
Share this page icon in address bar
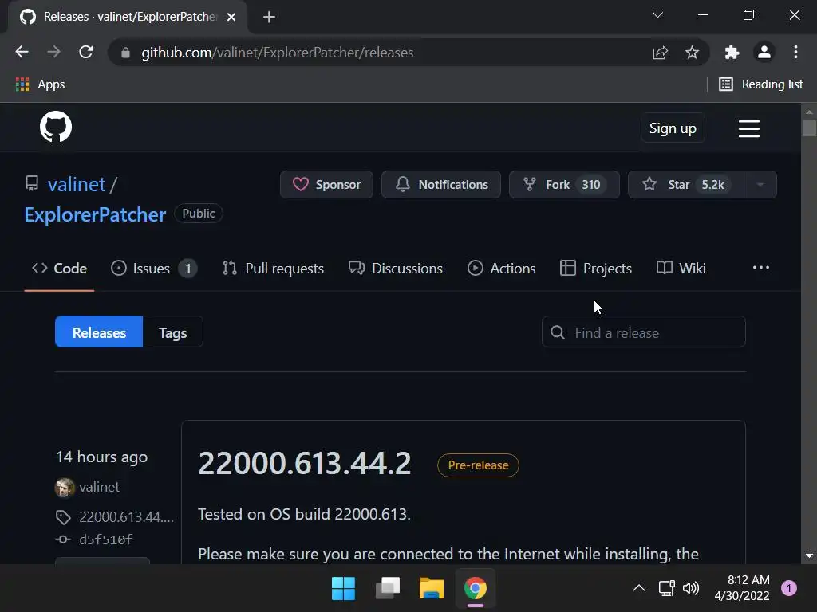[x=660, y=52]
